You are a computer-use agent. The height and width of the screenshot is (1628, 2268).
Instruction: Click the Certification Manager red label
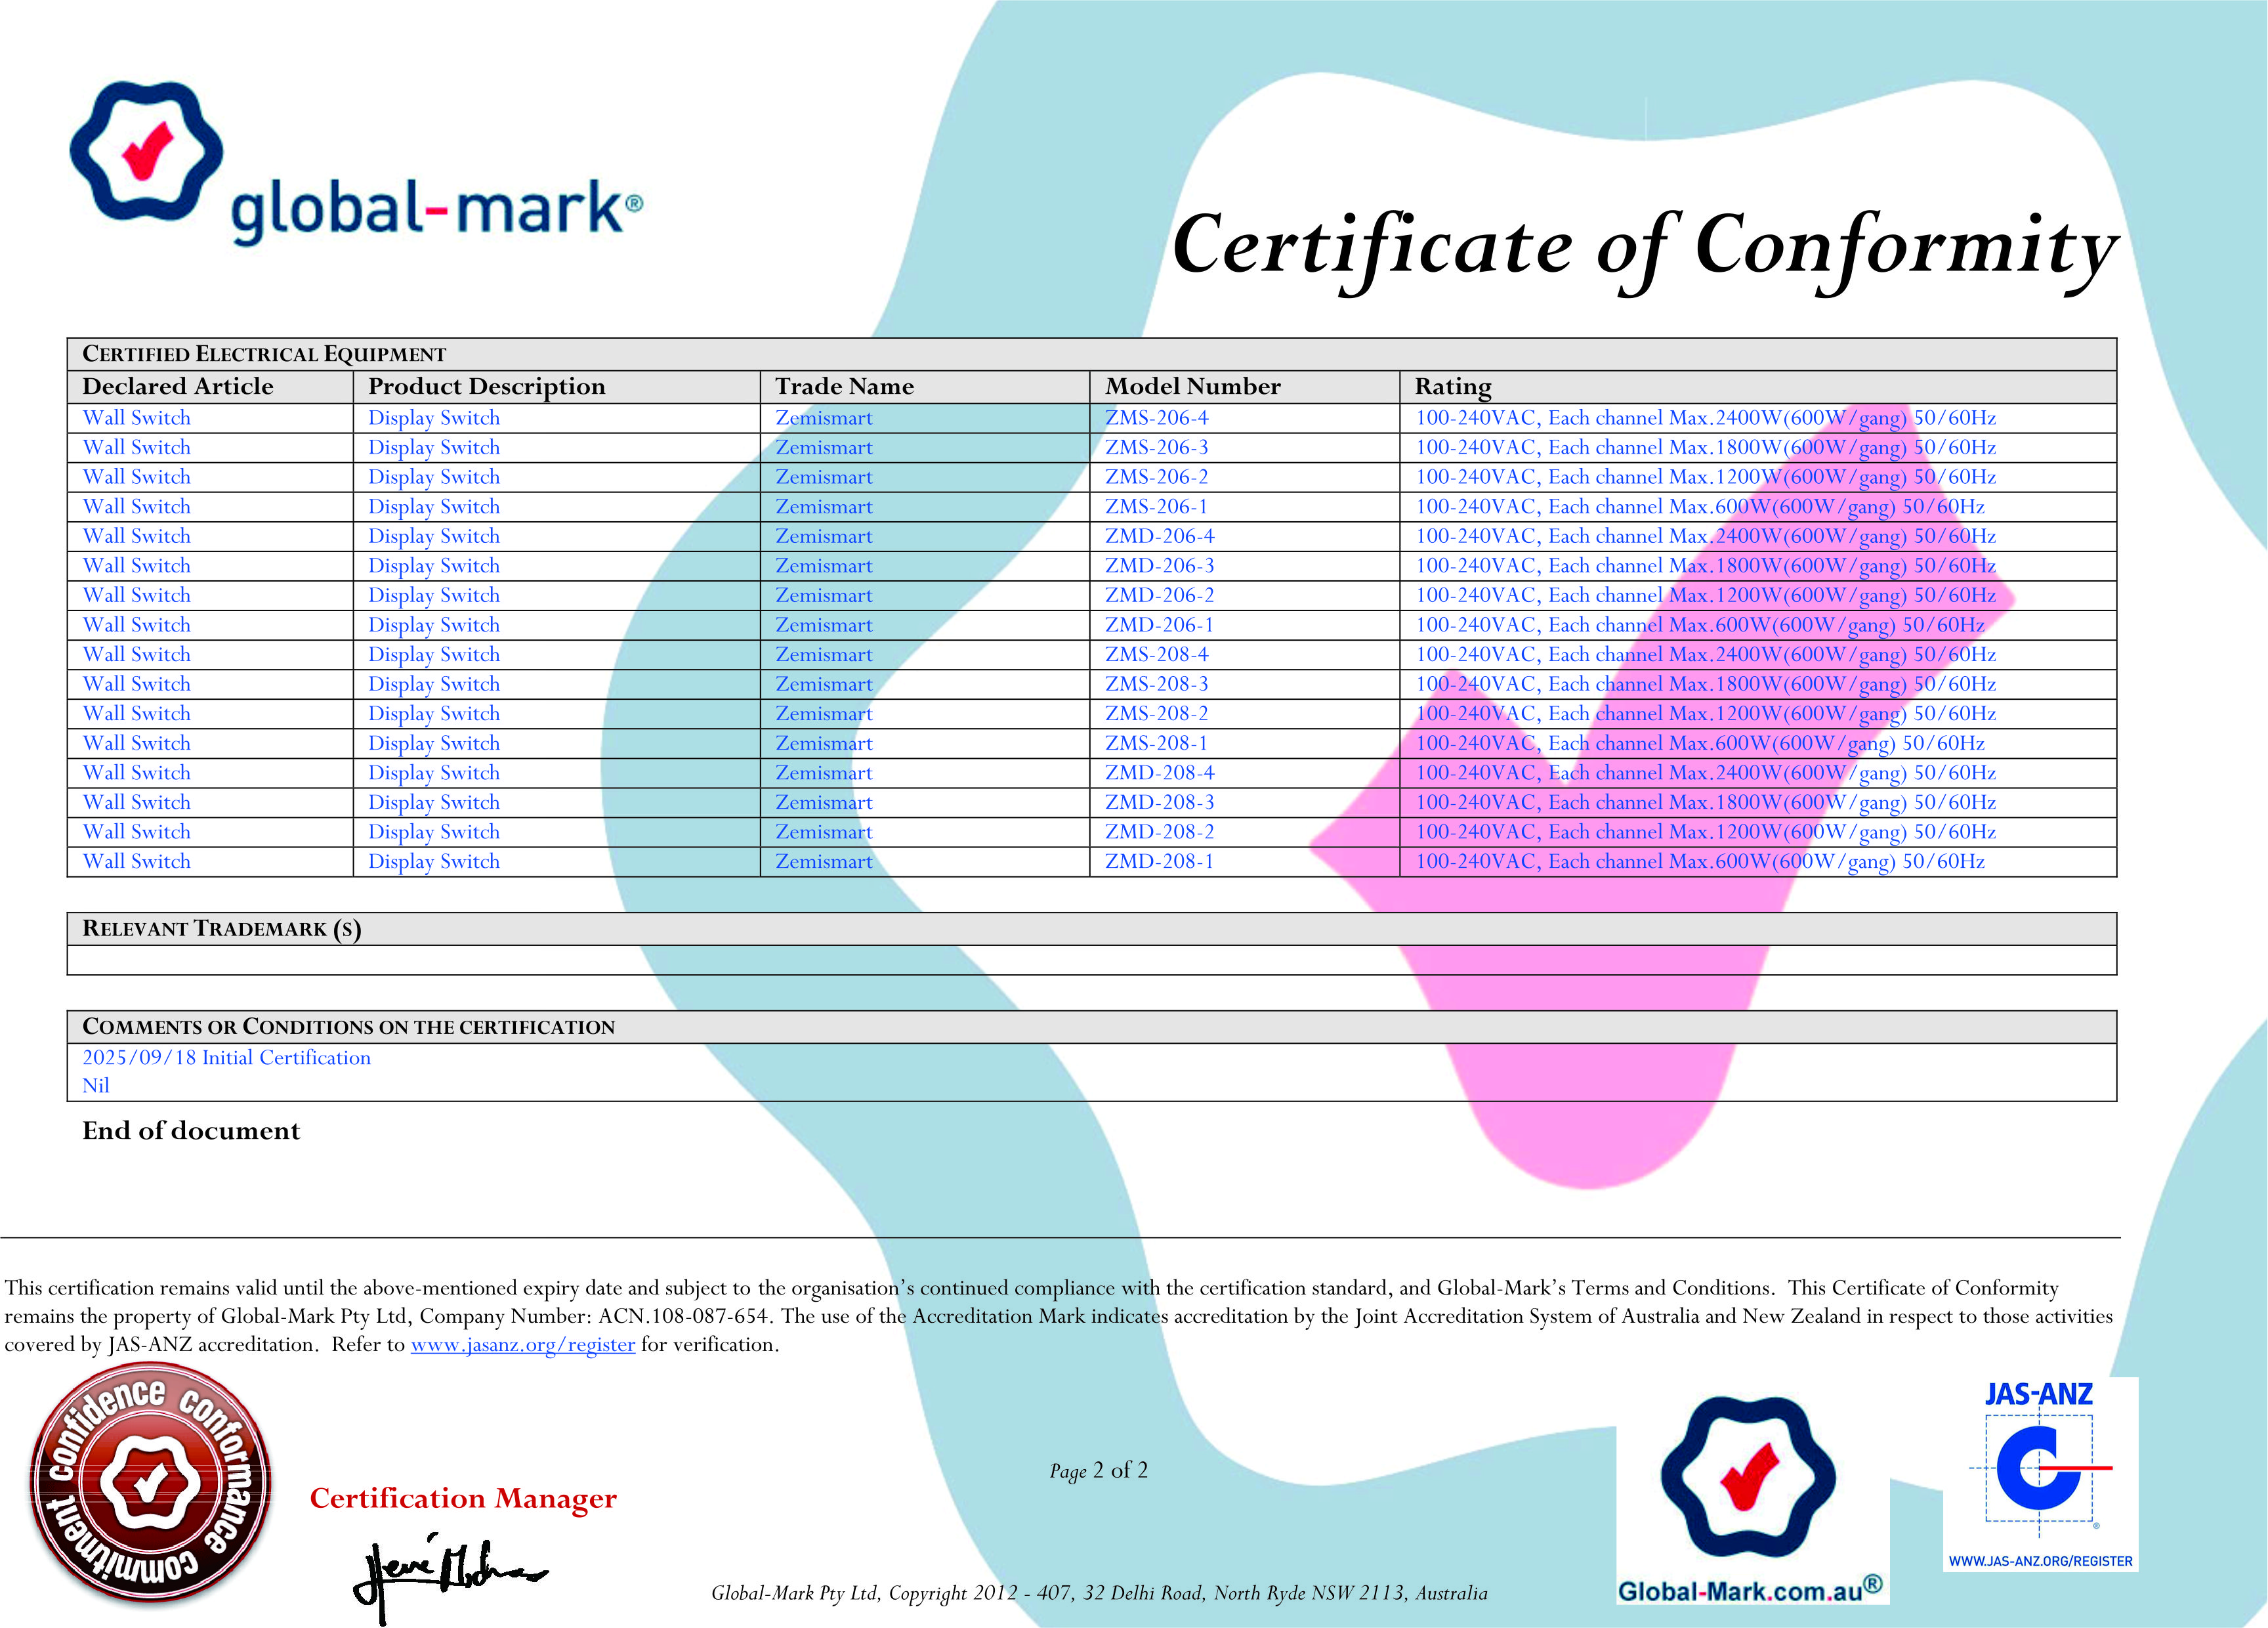tap(463, 1498)
